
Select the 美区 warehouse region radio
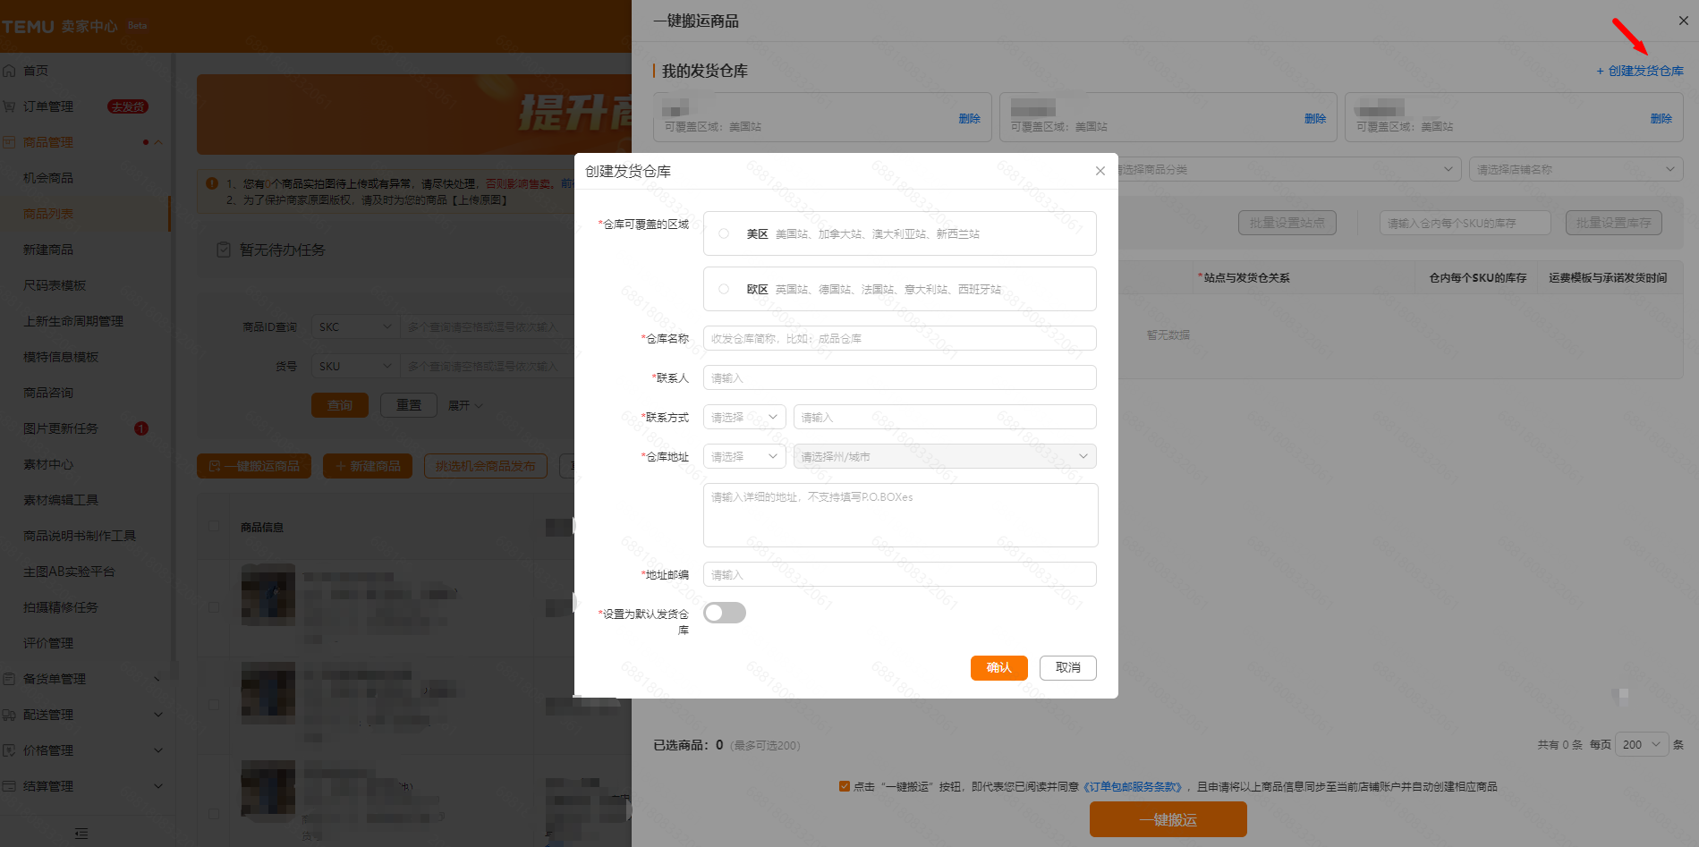724,233
